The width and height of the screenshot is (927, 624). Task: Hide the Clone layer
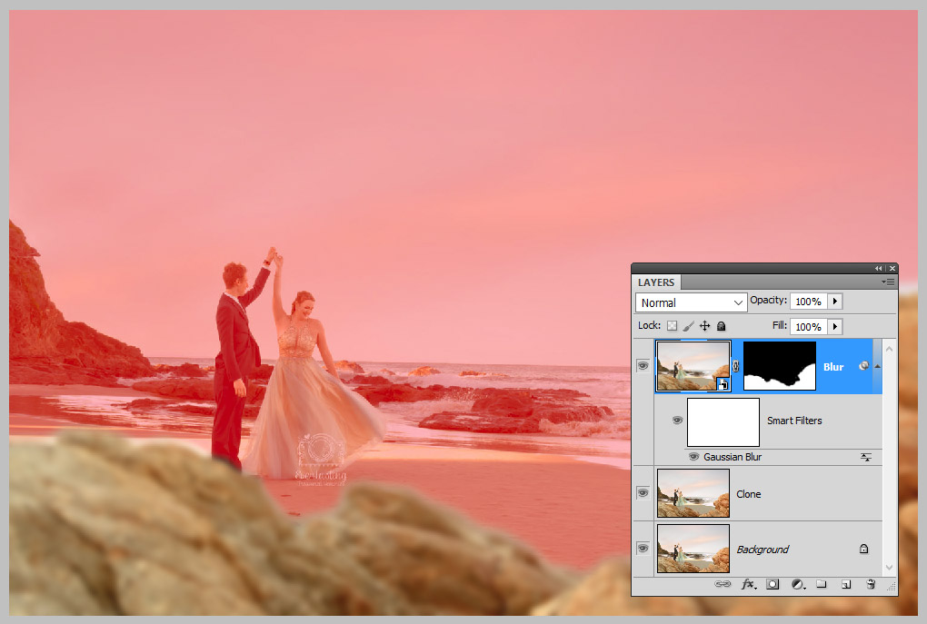point(643,493)
